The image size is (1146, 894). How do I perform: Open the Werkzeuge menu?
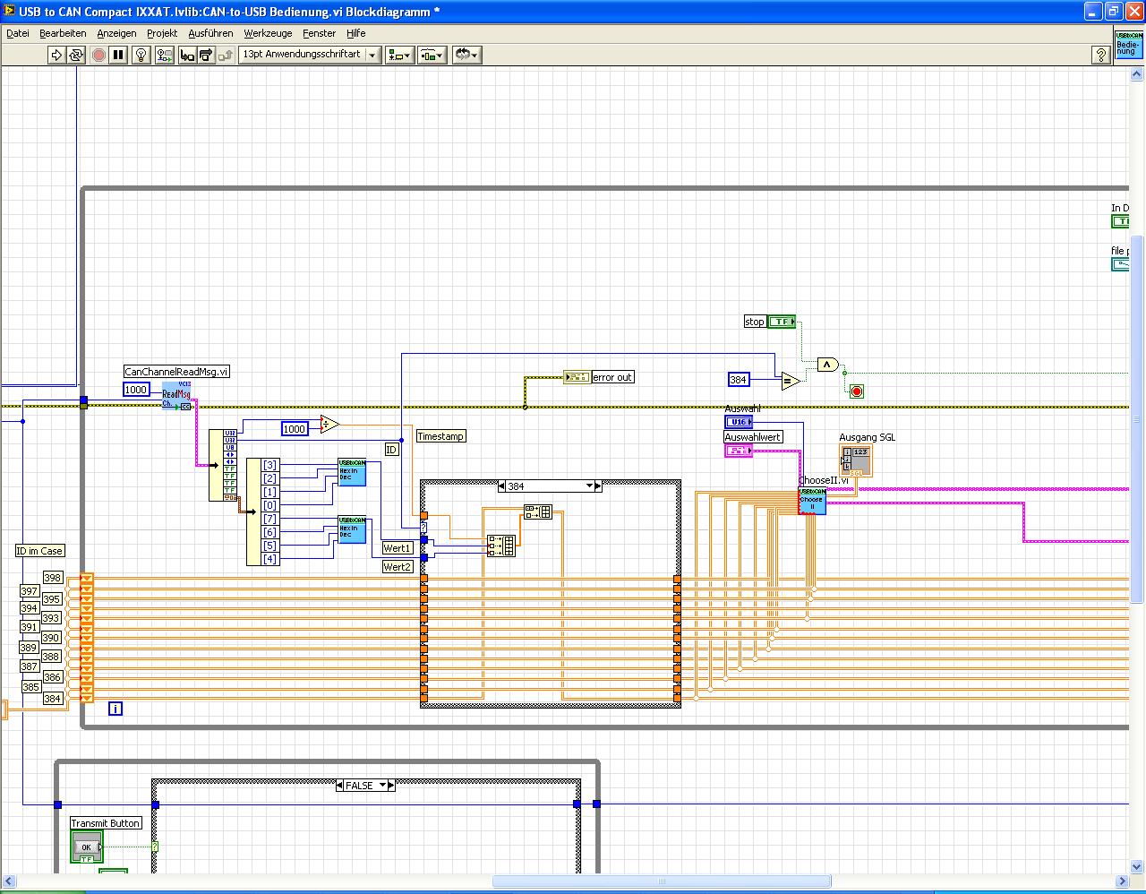(268, 33)
